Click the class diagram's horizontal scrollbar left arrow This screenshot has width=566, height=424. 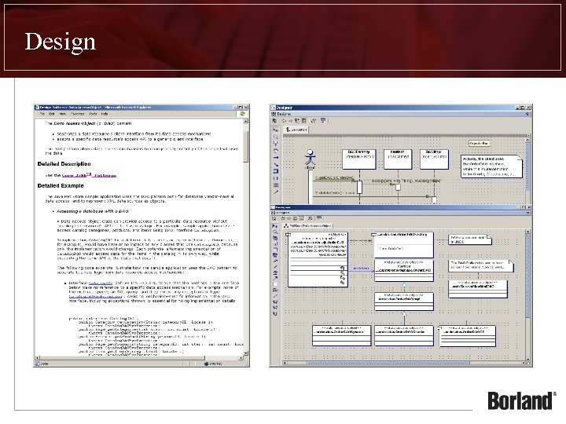[x=285, y=363]
